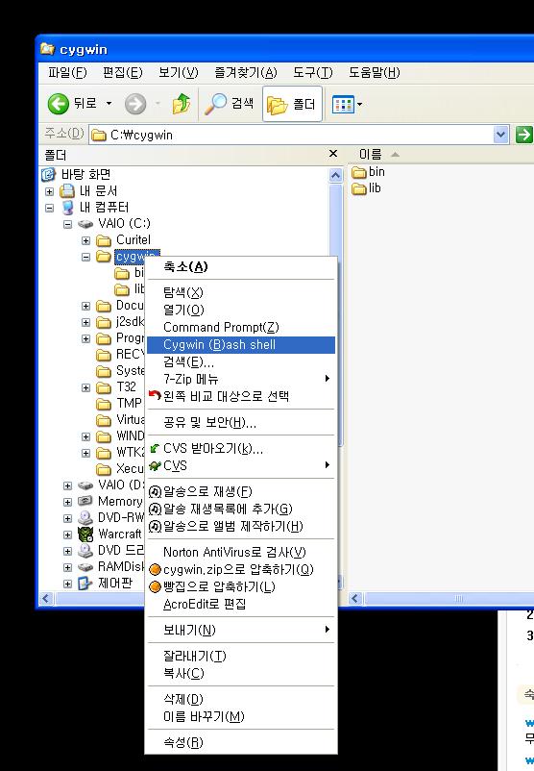
Task: Click the Back arrow toolbar icon
Action: [x=58, y=104]
